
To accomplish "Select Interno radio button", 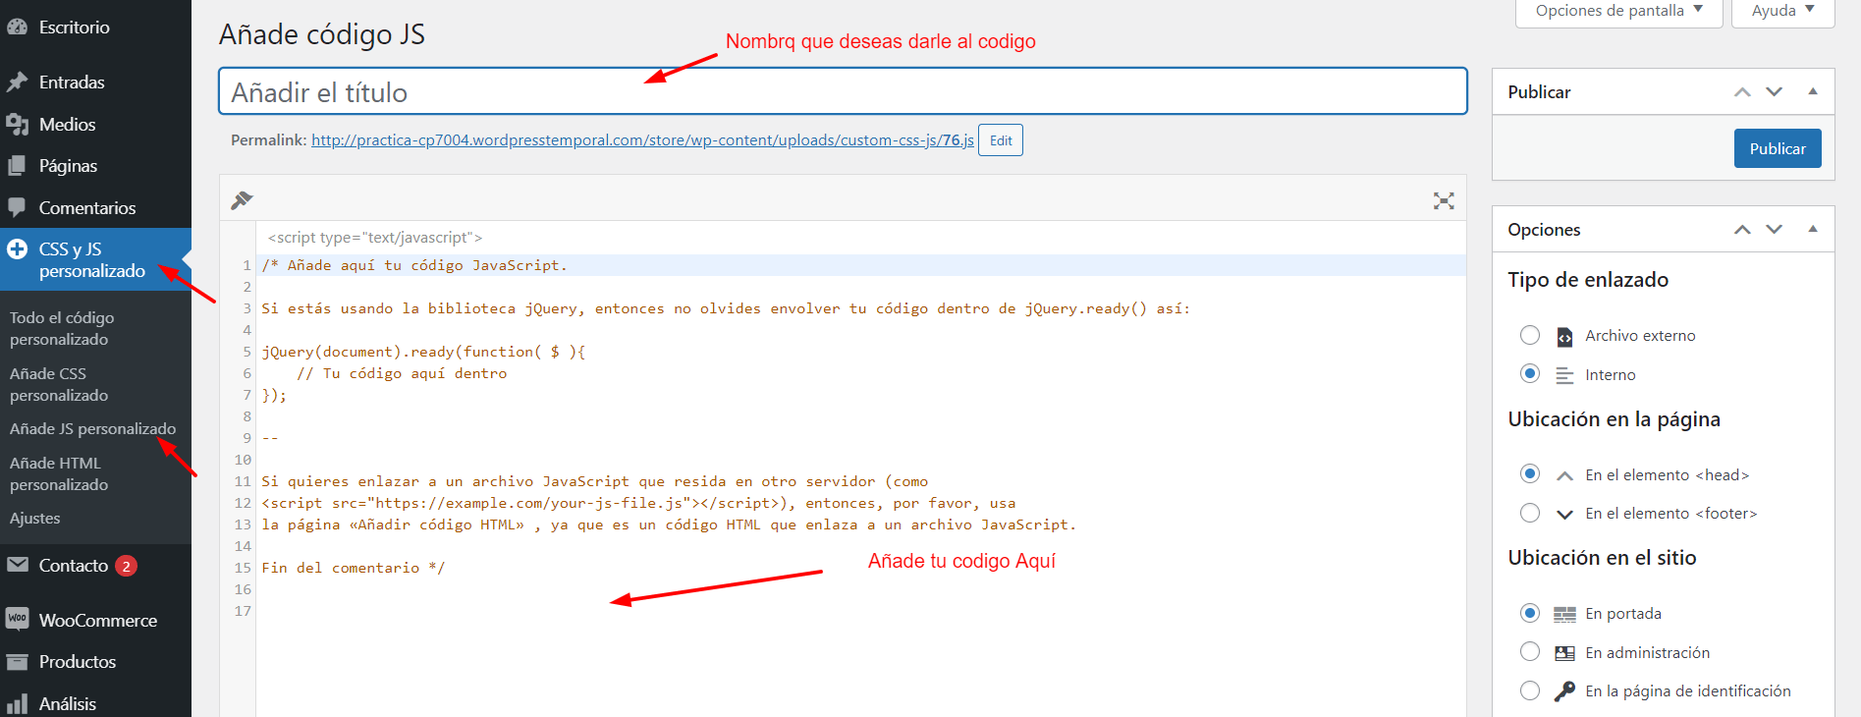I will (x=1529, y=373).
